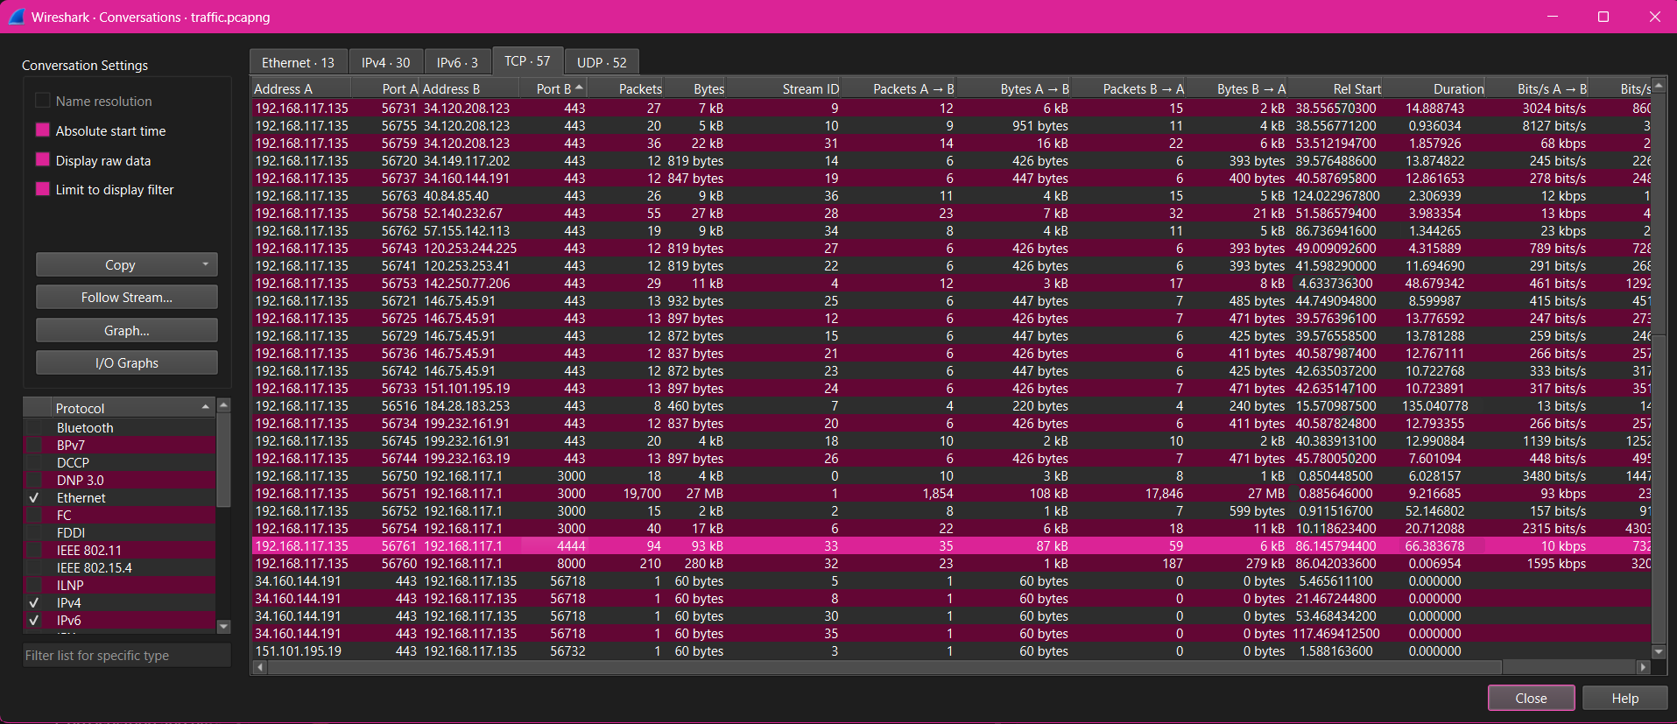Enable the BPv7 protocol checkbox
Screen dimensions: 1677x724
[34, 445]
